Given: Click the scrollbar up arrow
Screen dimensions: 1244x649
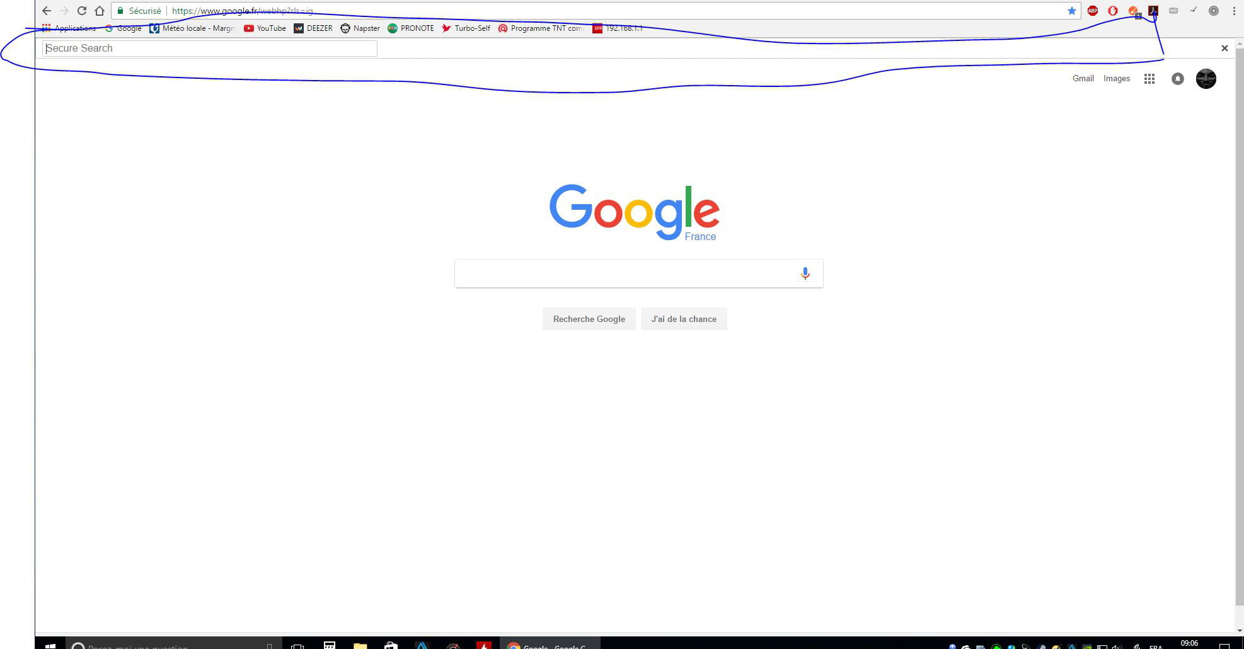Looking at the screenshot, I should [x=1239, y=43].
